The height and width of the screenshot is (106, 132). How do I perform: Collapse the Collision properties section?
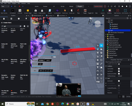tap(106, 66)
